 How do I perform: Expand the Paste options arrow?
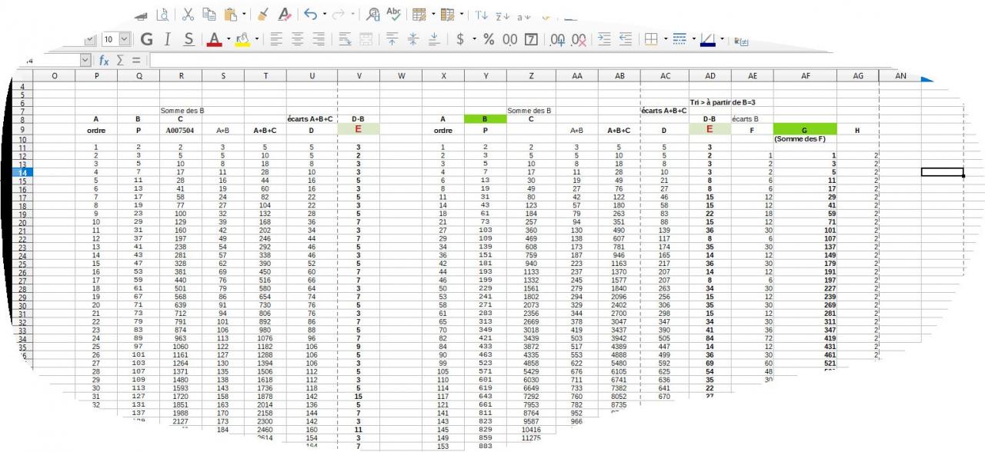coord(245,15)
